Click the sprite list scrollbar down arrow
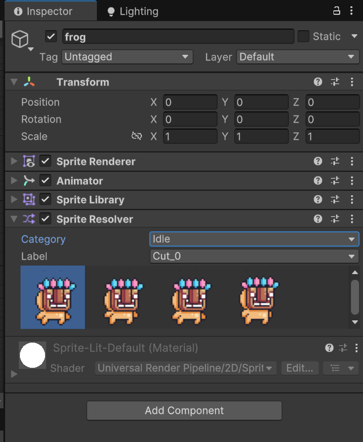The width and height of the screenshot is (363, 442). click(x=355, y=322)
